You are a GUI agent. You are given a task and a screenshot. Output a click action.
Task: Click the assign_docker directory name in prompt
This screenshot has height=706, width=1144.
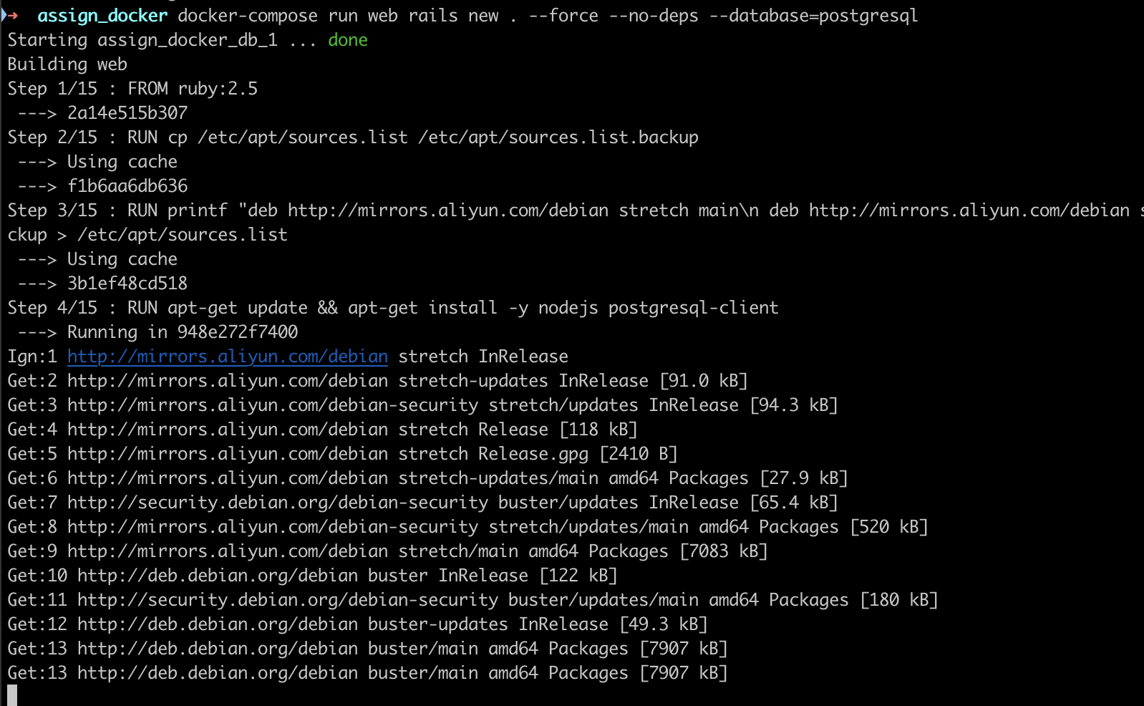tap(102, 16)
